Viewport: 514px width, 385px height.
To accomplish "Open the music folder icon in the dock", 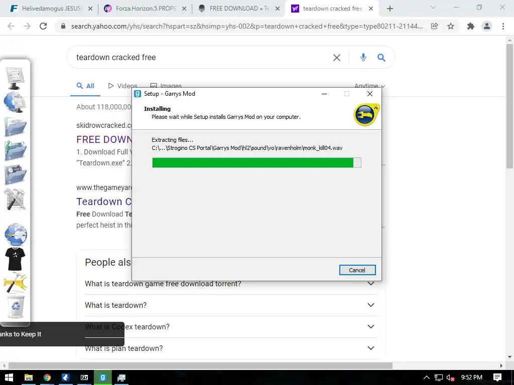I will pos(16,150).
